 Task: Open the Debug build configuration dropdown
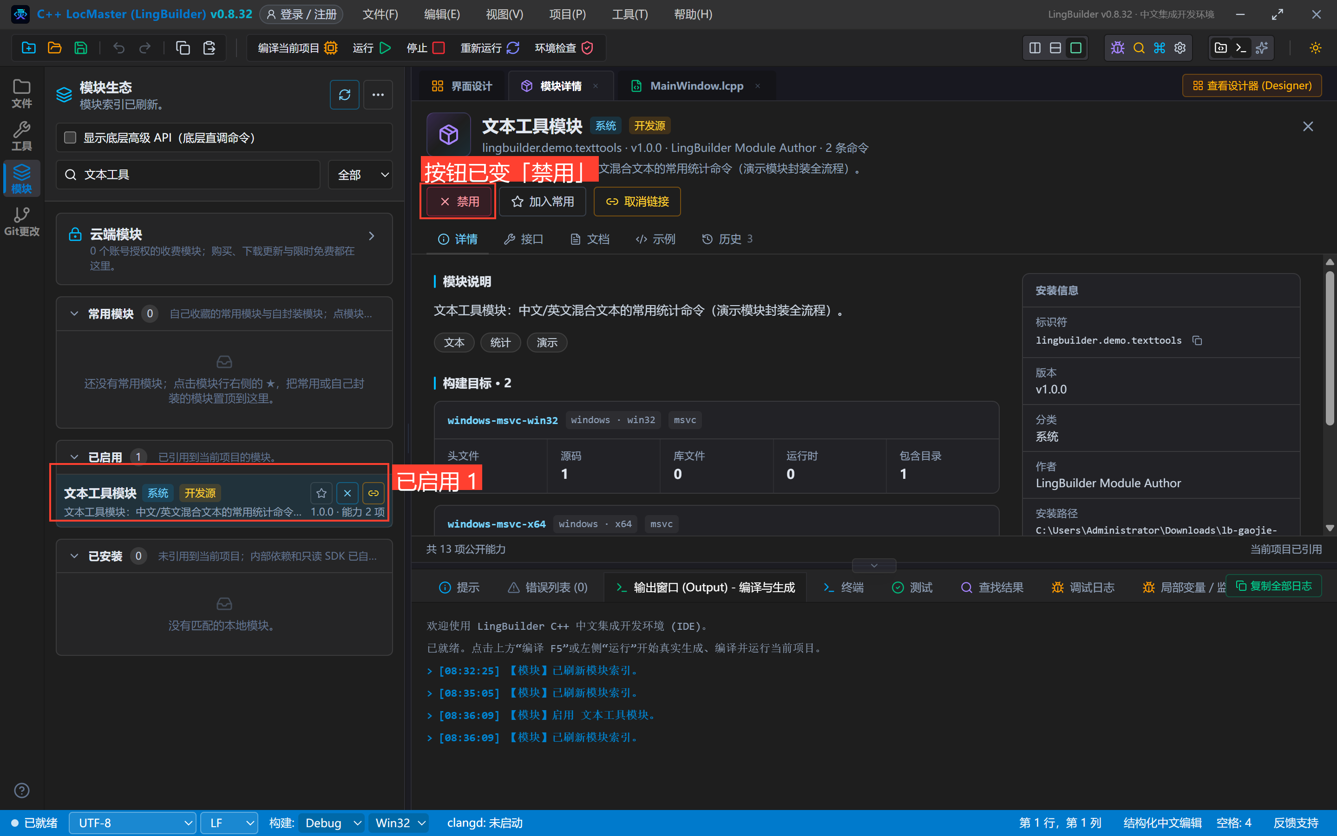pyautogui.click(x=332, y=823)
